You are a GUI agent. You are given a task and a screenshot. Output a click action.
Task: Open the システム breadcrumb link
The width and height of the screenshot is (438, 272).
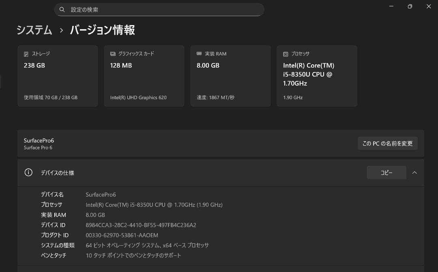click(x=34, y=30)
